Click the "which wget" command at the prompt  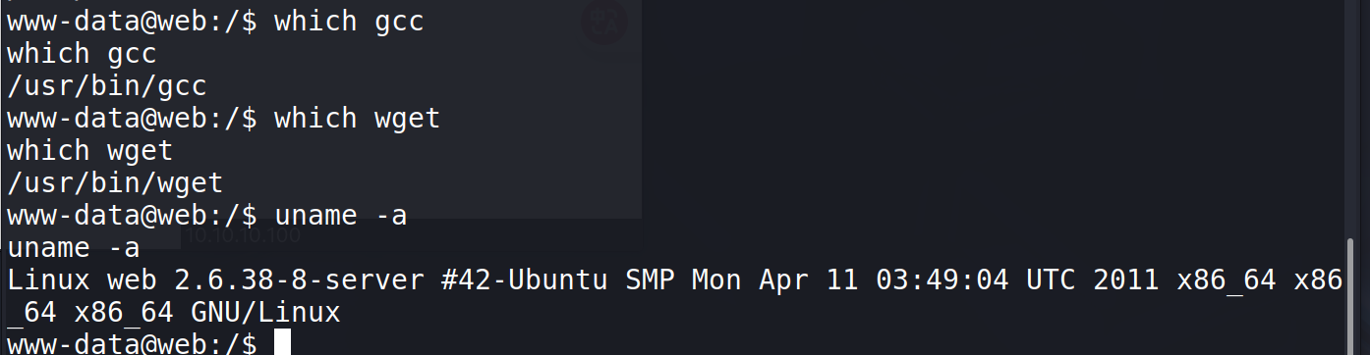[x=357, y=119]
